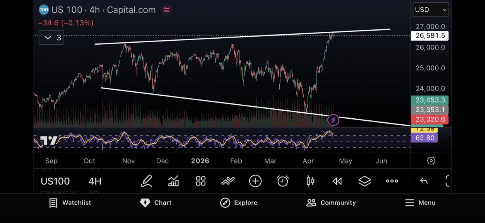
Task: Tap the US 100 · 4h · Capital.com title
Action: [x=103, y=10]
